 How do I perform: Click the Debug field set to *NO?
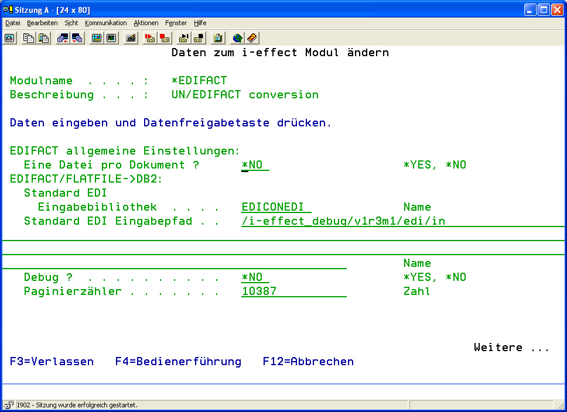pyautogui.click(x=255, y=277)
